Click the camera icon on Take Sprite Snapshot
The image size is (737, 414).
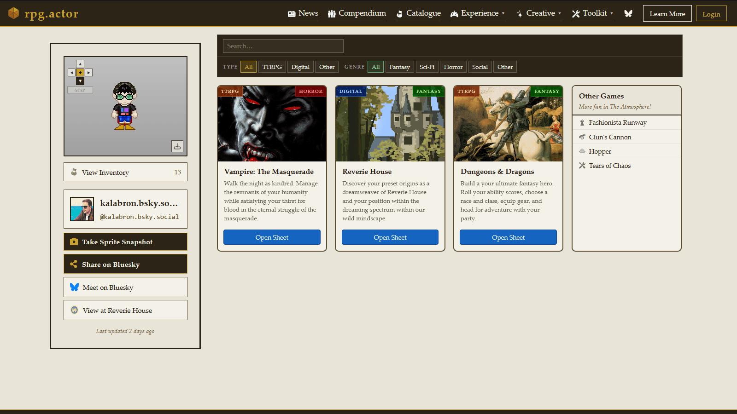click(x=74, y=241)
